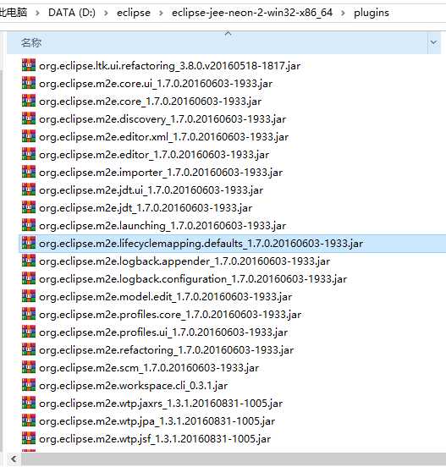Select org.eclipse.m2e.refactoring_1.7.0.20160603-1933.jar
Viewport: 446px width, 467px height.
click(x=166, y=350)
